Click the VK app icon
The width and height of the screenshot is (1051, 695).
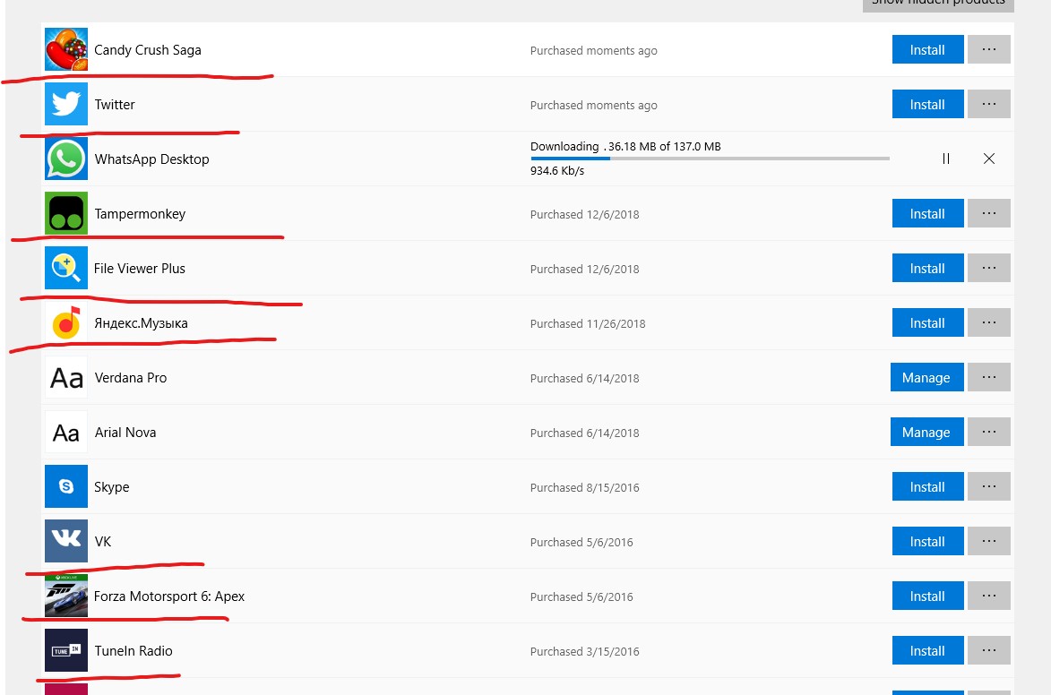[x=66, y=541]
